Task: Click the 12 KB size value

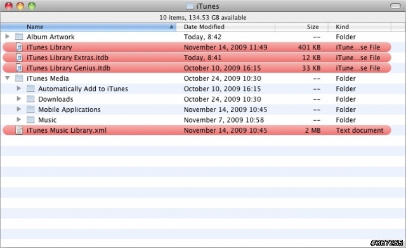Action: 311,58
